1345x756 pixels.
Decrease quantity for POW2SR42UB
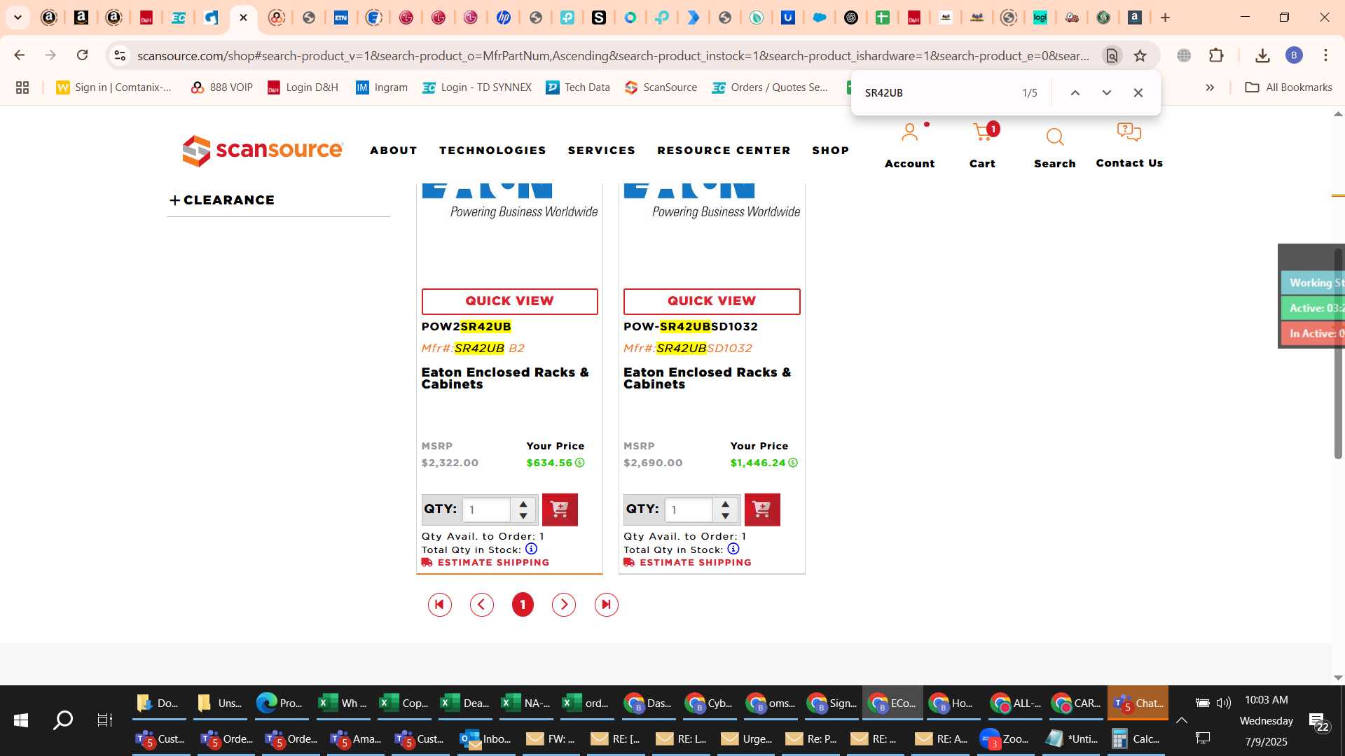click(x=523, y=516)
